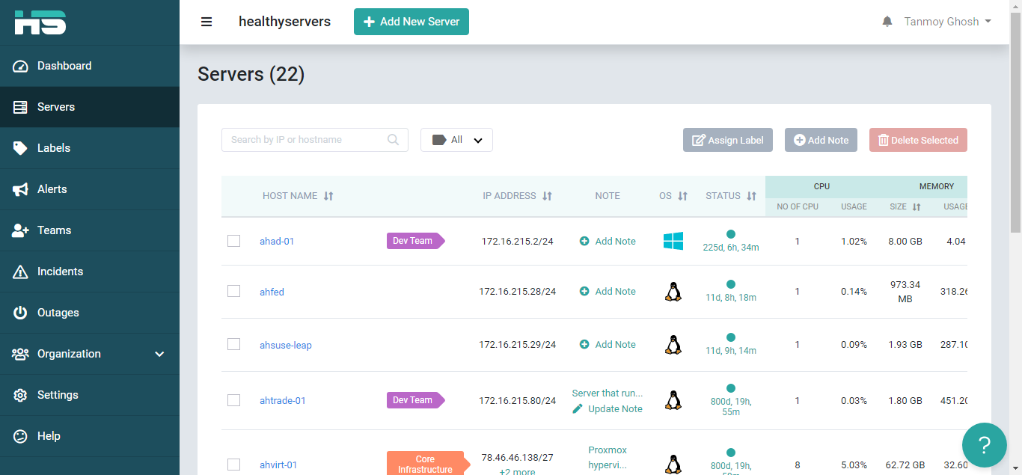The image size is (1022, 475).
Task: Click the Add New Server button
Action: click(x=411, y=22)
